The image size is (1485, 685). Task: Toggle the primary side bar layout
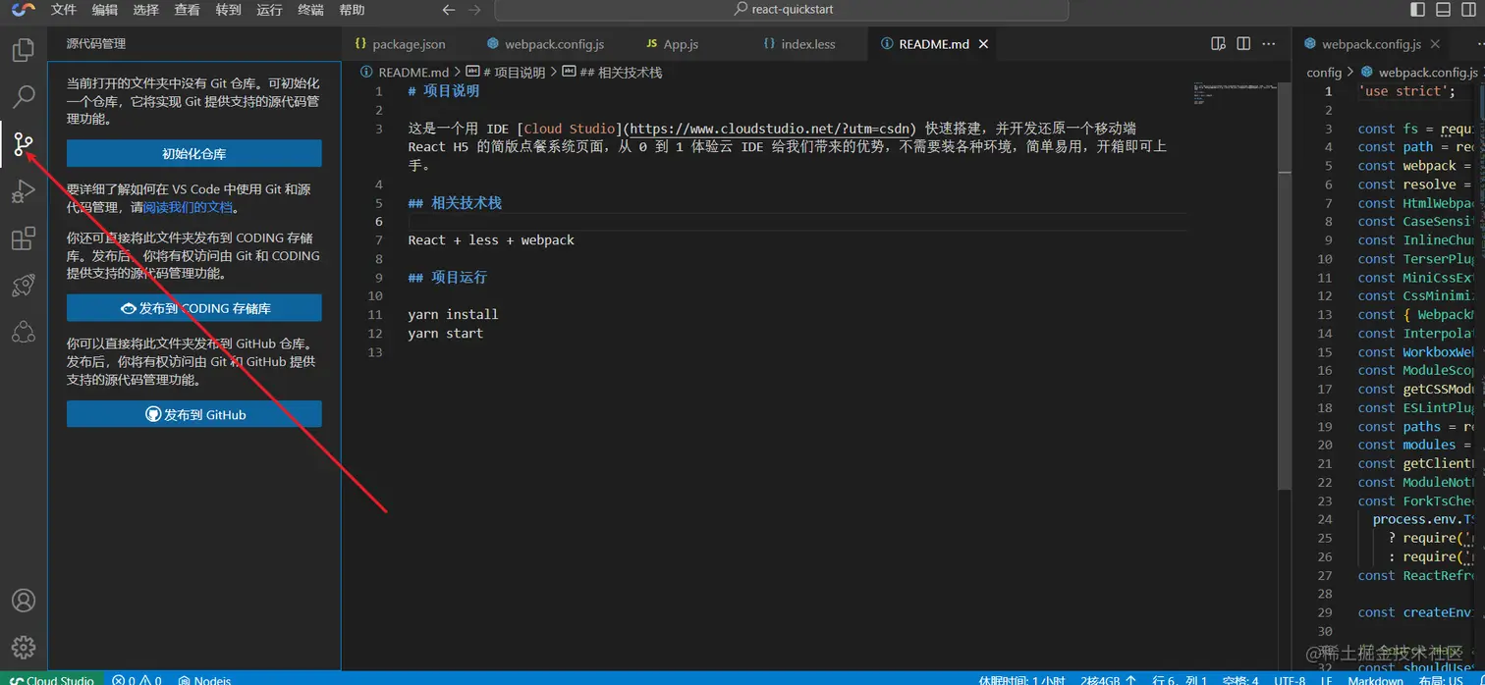click(x=1417, y=10)
